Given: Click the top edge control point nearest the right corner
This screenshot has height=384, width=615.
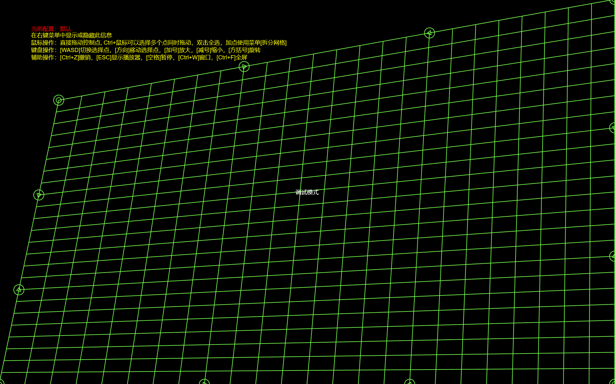Looking at the screenshot, I should [429, 33].
